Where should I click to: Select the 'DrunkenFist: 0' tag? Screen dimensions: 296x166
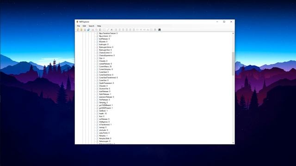coord(105,89)
